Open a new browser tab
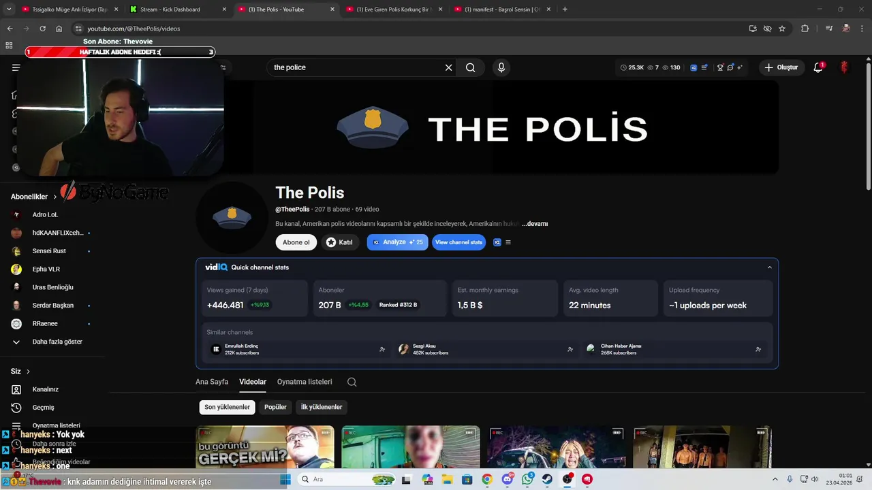Viewport: 872px width, 490px height. click(565, 10)
